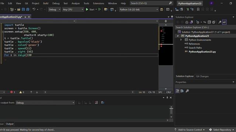Open the Analyze menu
Screen dimensions: 236x132
tap(76, 3)
